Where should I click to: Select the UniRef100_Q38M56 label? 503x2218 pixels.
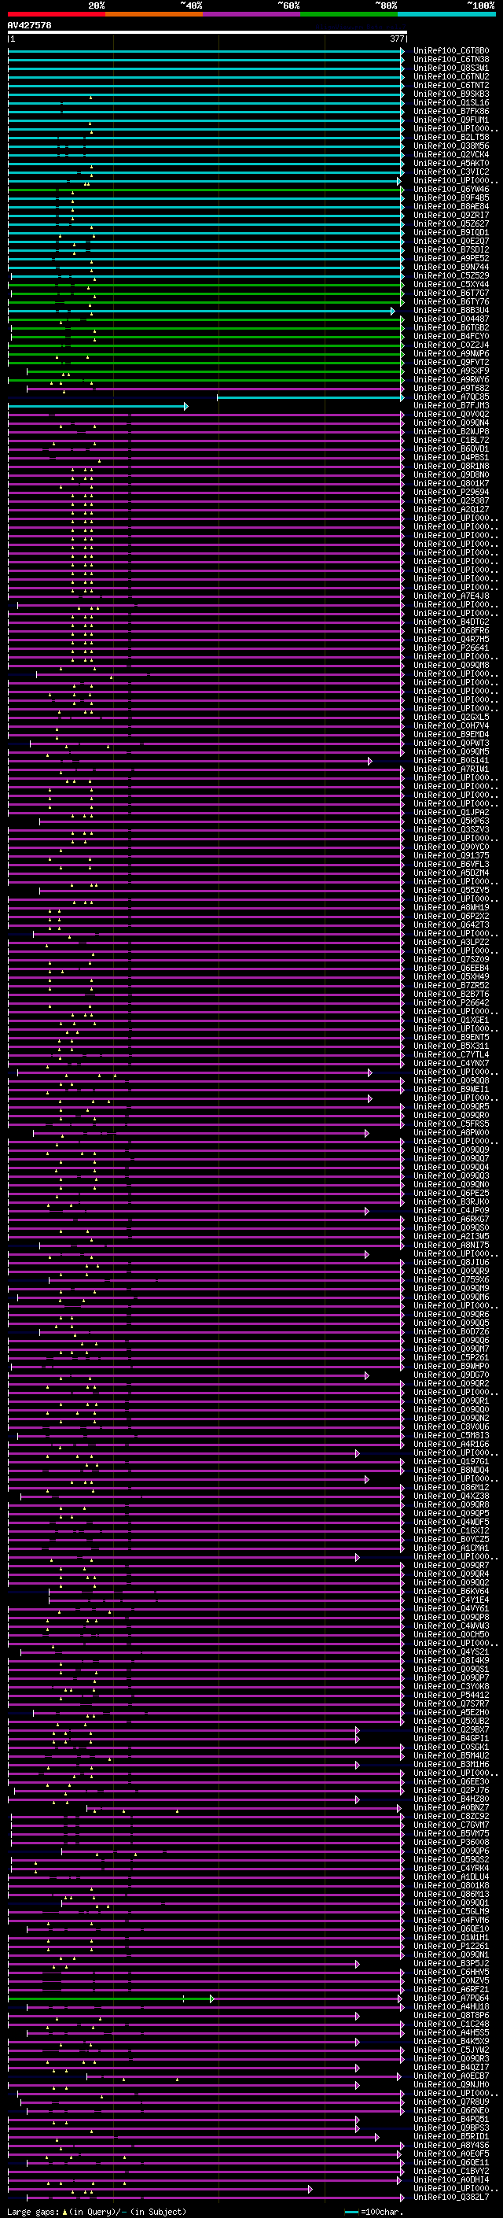451,146
